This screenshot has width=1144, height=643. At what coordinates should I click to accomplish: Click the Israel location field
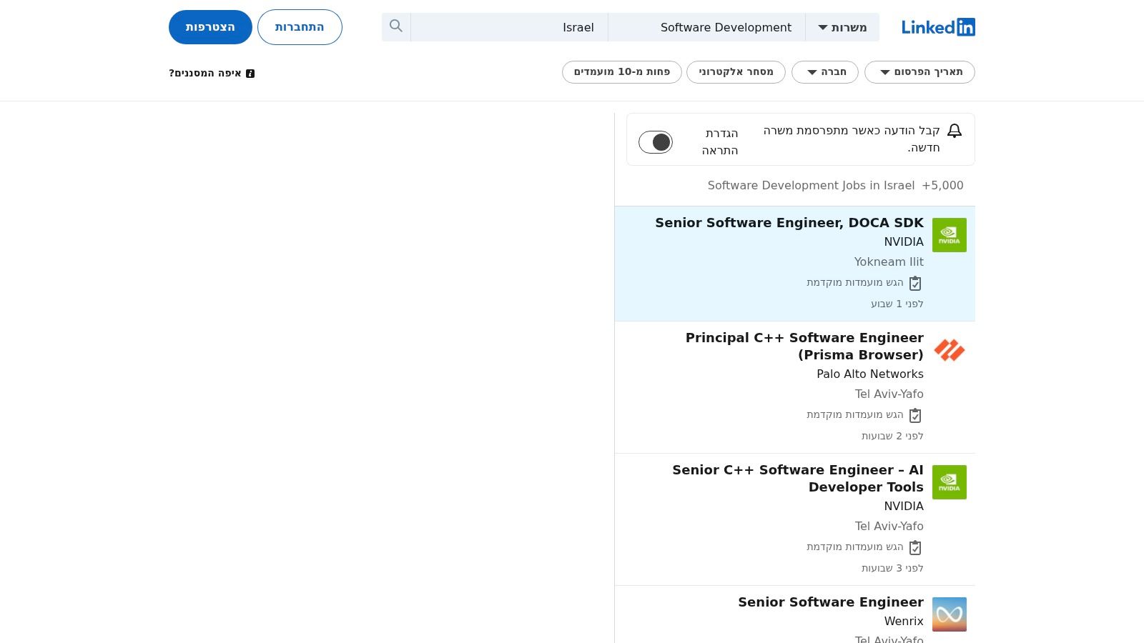click(x=509, y=27)
